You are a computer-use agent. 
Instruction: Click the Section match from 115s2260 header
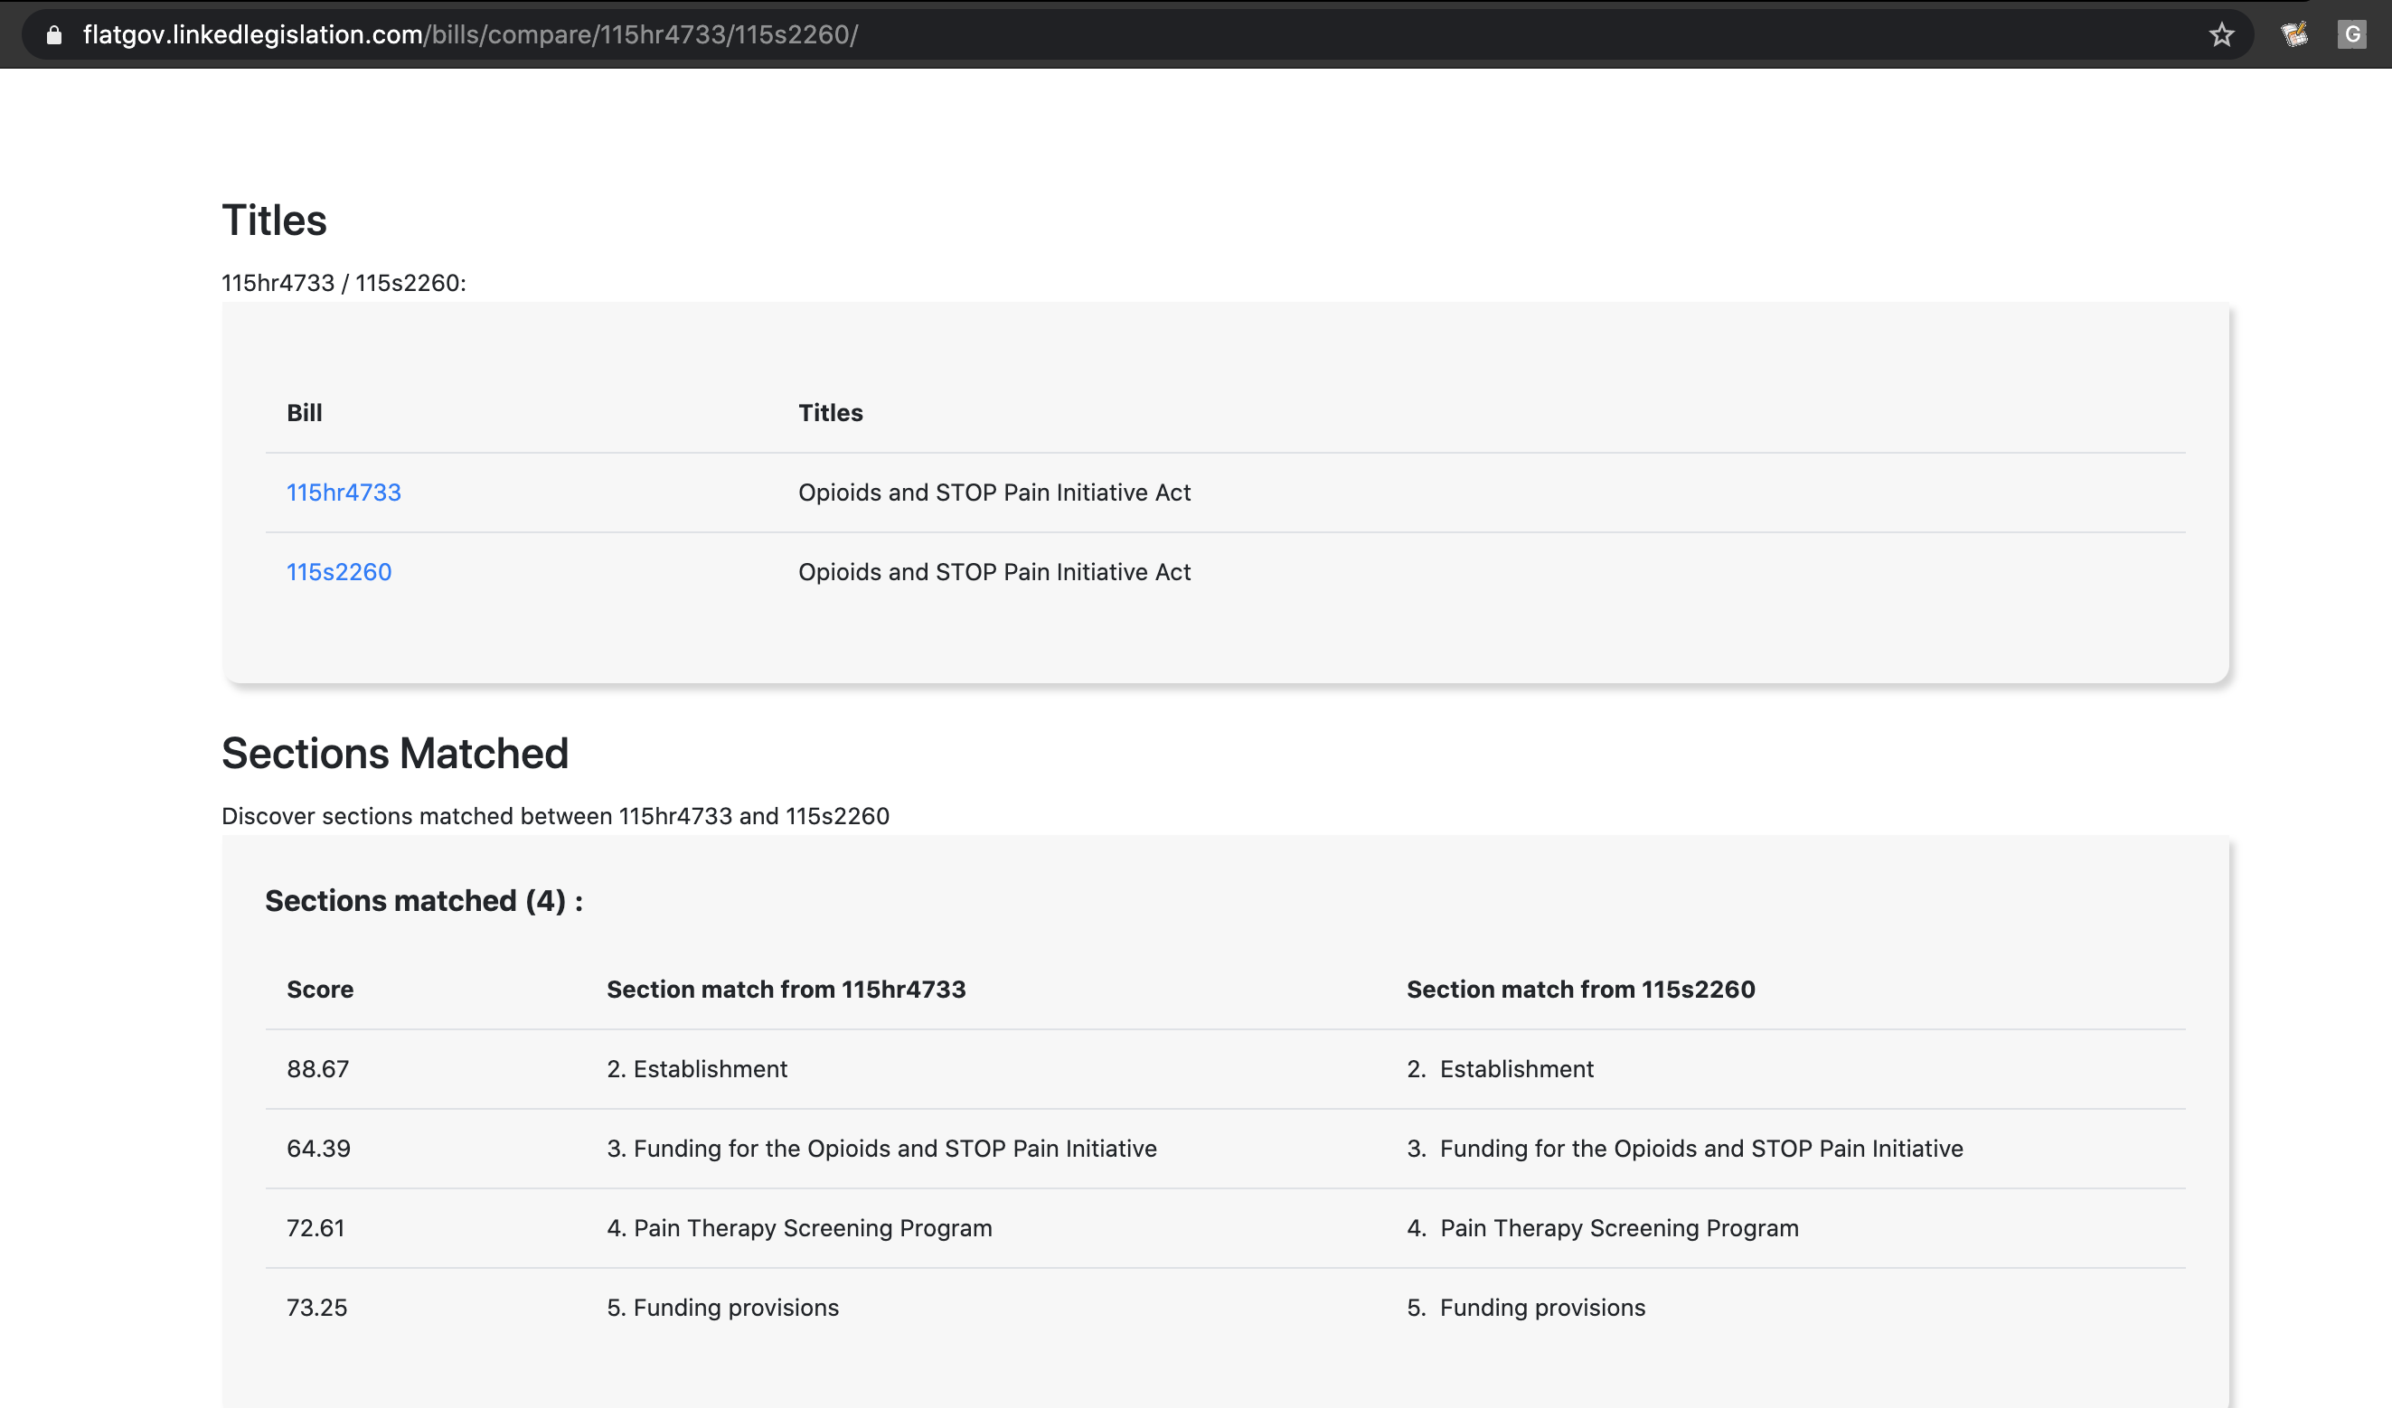1580,990
